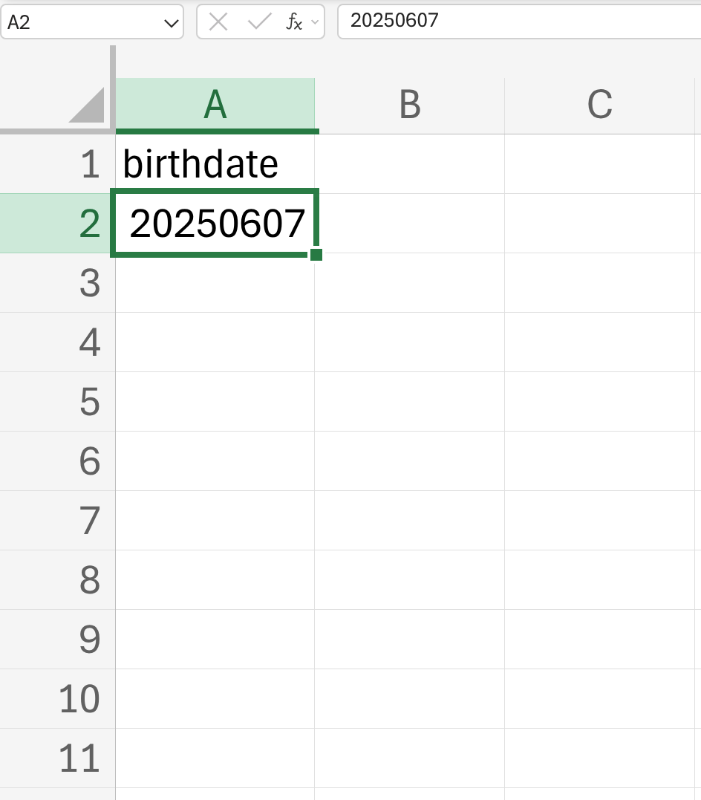Click the Enter checkmark icon in formula bar

pyautogui.click(x=259, y=22)
